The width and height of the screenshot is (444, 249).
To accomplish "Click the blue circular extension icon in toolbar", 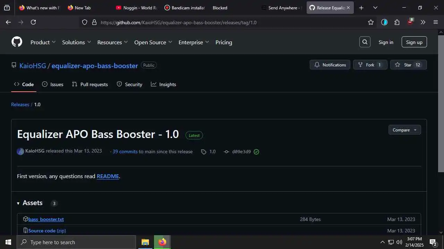I will coord(384,22).
